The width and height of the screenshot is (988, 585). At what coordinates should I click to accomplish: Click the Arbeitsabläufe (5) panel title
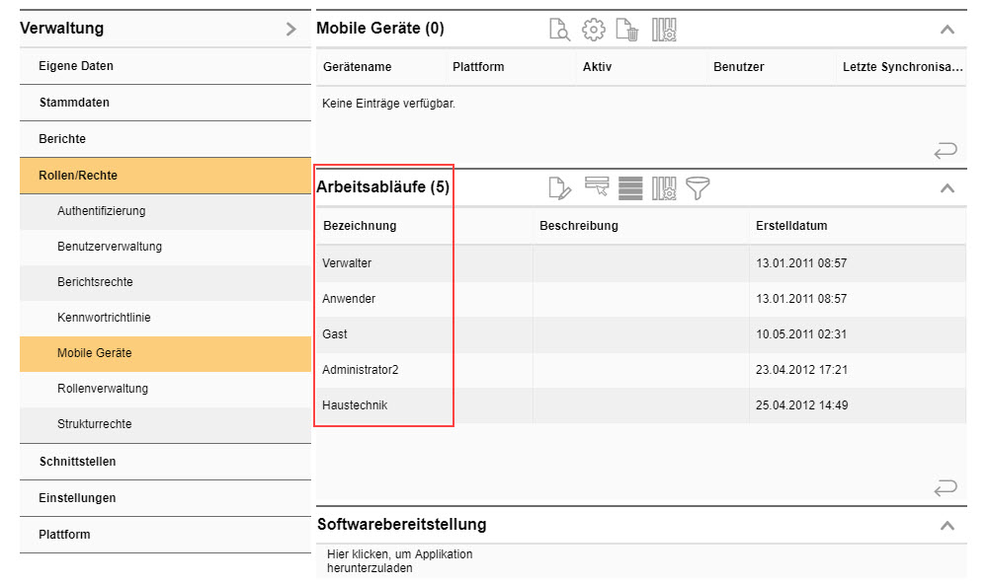[382, 186]
